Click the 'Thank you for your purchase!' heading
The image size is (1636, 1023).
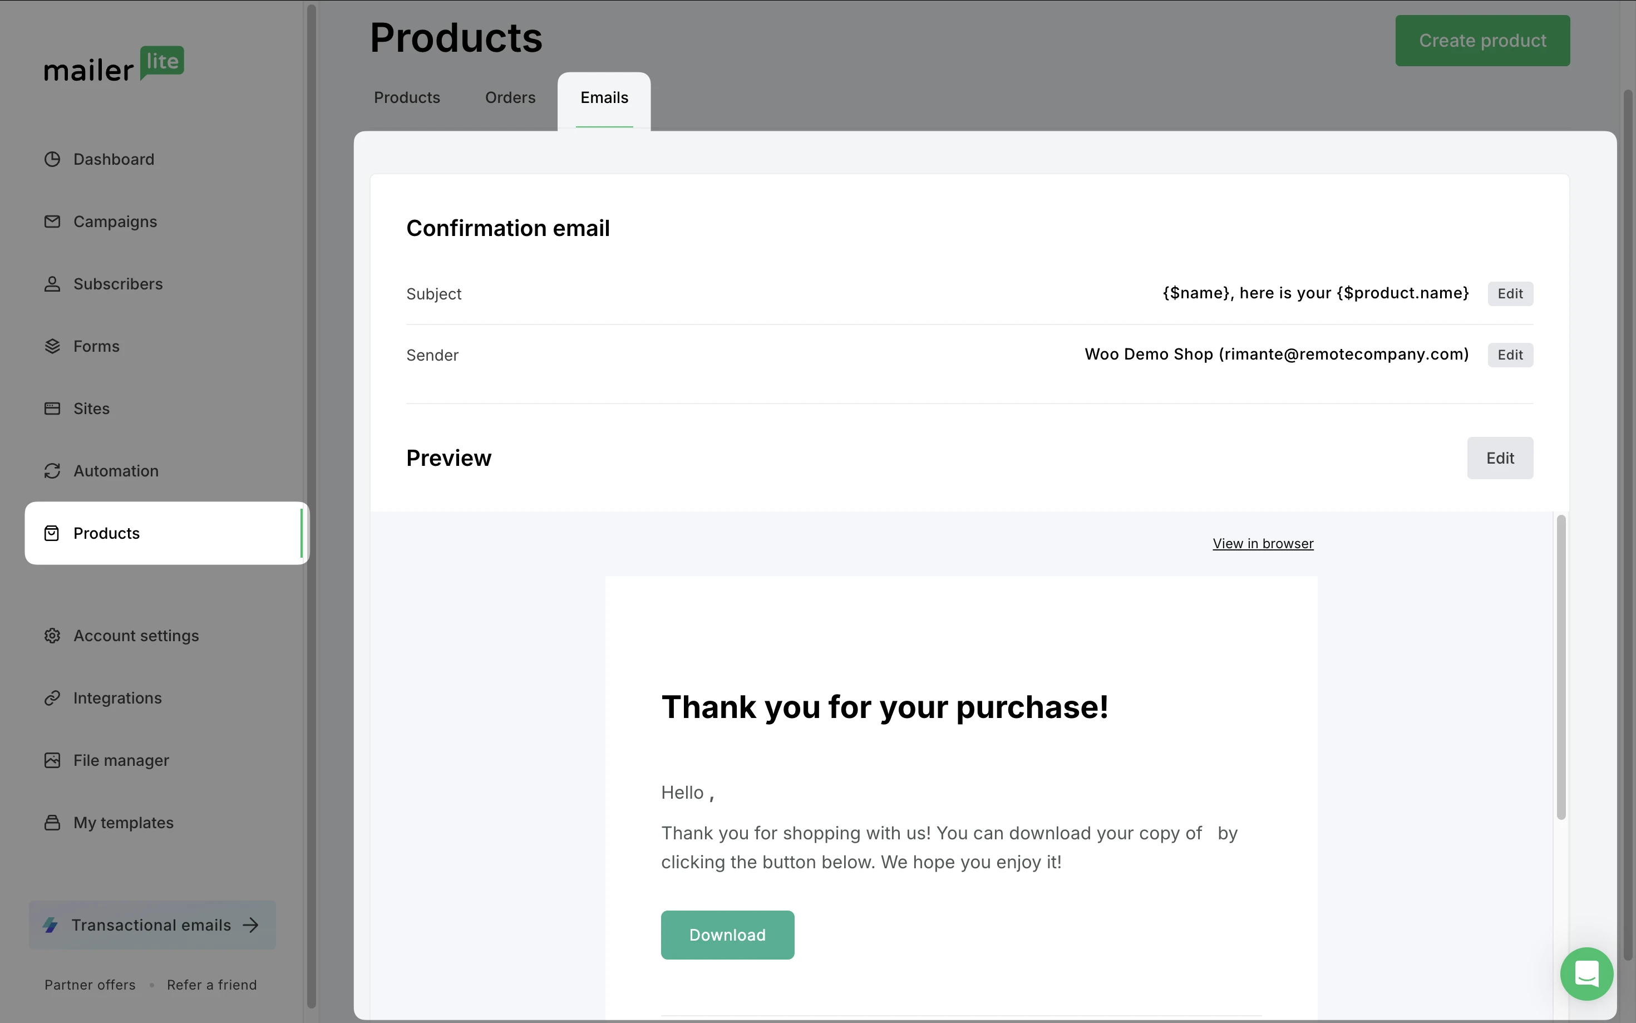[x=885, y=707]
